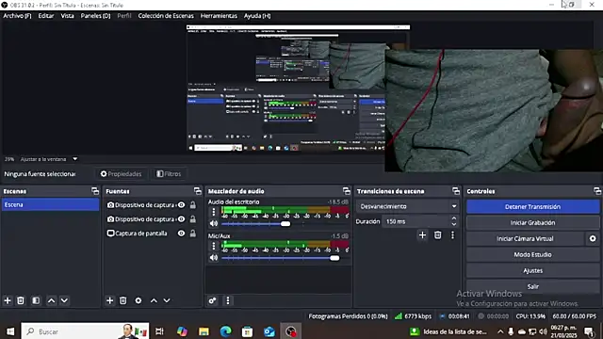Screen dimensions: 603x339
Task: Undock the Escenas panel
Action: click(x=95, y=191)
